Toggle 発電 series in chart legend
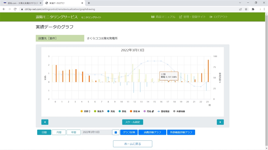 pos(99,111)
